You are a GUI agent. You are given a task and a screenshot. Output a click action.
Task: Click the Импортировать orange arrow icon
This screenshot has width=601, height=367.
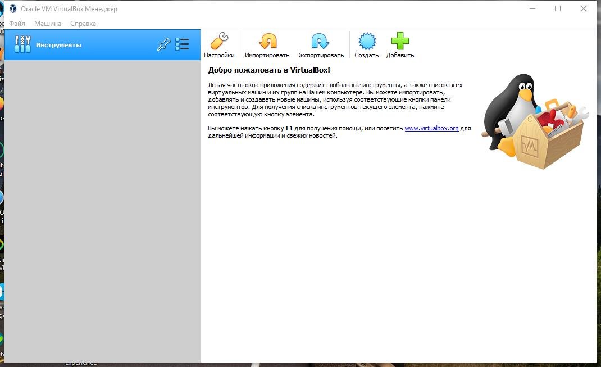267,41
